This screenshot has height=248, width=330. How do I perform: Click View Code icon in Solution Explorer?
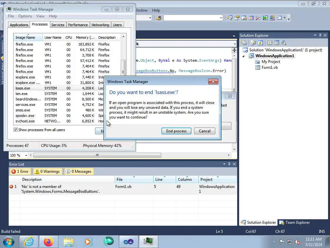click(270, 43)
